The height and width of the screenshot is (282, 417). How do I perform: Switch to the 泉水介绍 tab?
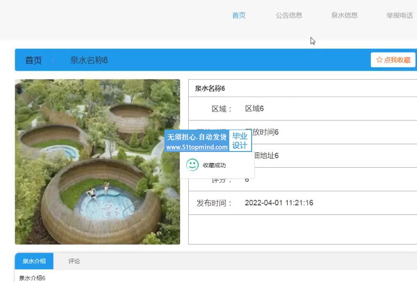coord(34,261)
